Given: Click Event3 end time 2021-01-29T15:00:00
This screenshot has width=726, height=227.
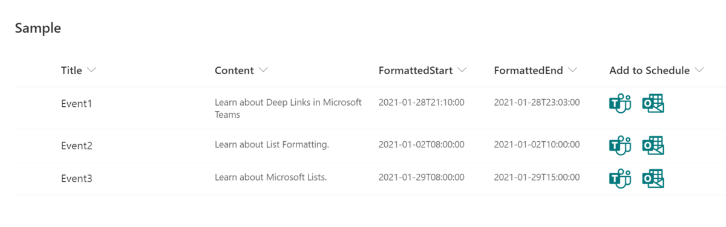Looking at the screenshot, I should click(x=537, y=177).
